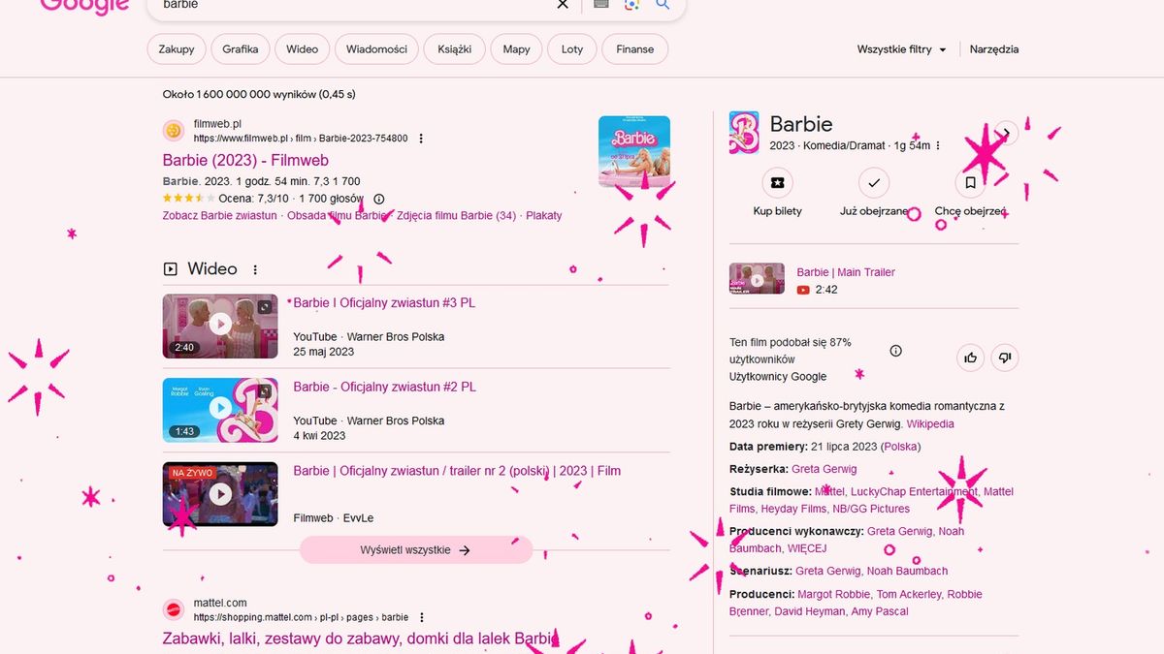Click Heyday Films studio link
Image resolution: width=1164 pixels, height=654 pixels.
[x=793, y=509]
